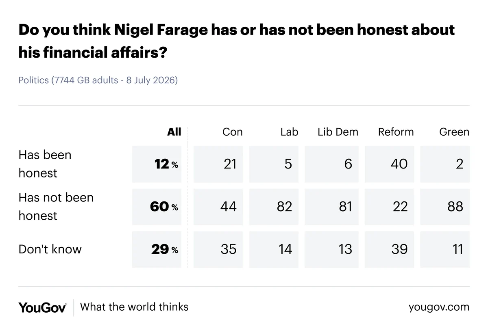Click the 'Has been honest' row label
Screen dimensions: 488x335
pyautogui.click(x=45, y=164)
